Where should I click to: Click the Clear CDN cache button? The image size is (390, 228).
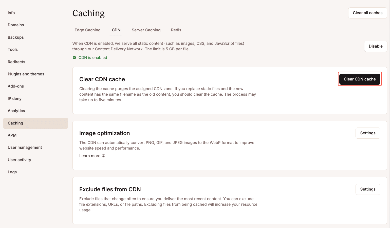click(360, 79)
